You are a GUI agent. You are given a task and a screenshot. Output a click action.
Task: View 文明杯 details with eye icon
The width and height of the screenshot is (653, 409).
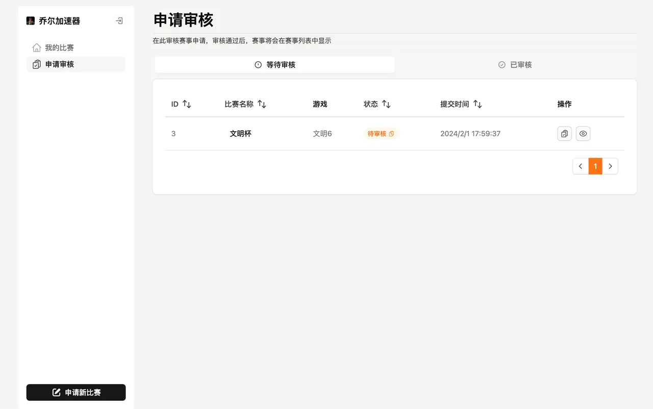pyautogui.click(x=583, y=134)
